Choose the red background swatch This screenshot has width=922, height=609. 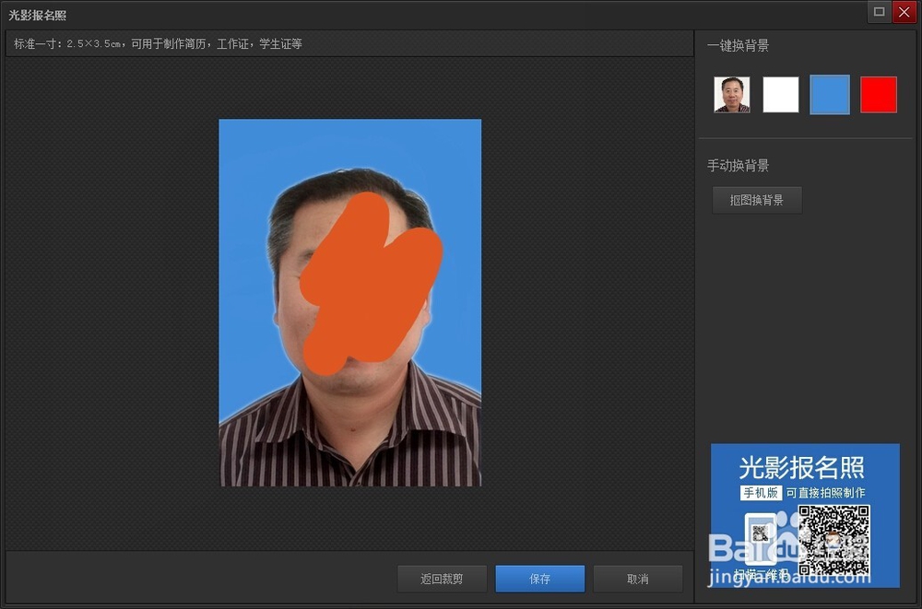879,94
